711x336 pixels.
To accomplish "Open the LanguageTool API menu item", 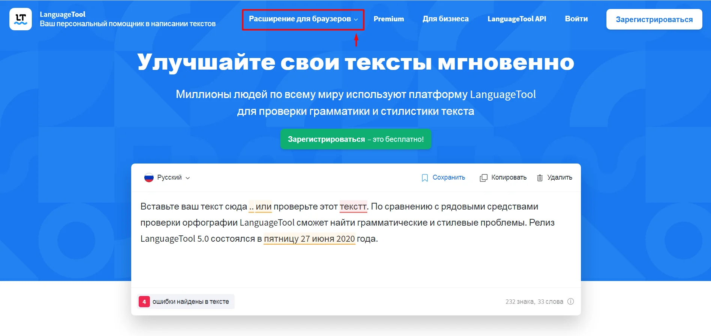I will click(517, 19).
